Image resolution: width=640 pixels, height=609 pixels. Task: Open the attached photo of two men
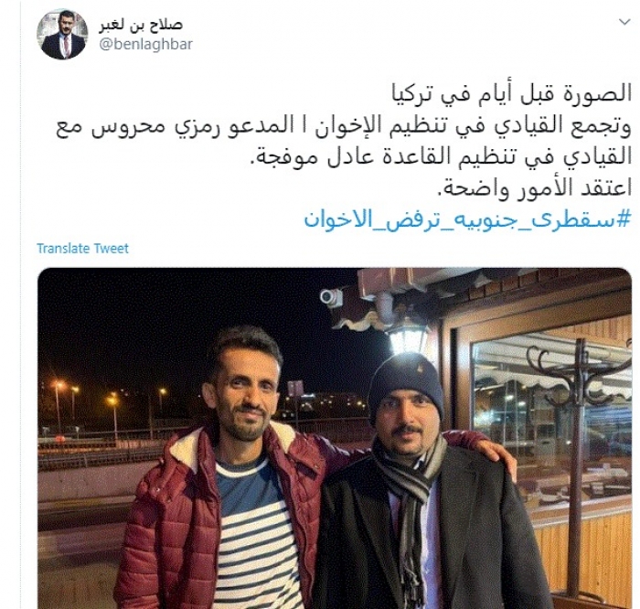click(x=335, y=438)
